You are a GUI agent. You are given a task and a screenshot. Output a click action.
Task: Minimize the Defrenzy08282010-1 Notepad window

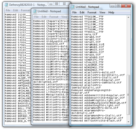pyautogui.click(x=51, y=4)
